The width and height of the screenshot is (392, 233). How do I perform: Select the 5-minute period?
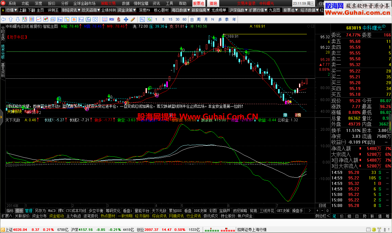[x=163, y=19]
